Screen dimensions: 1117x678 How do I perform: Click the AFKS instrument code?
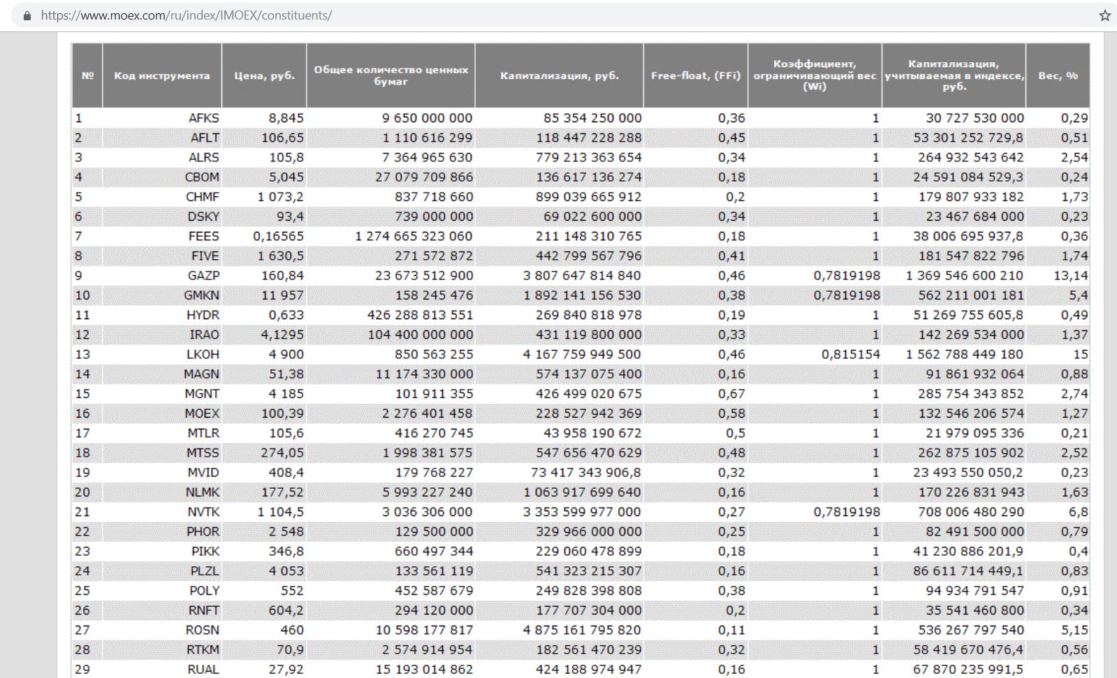[x=203, y=118]
